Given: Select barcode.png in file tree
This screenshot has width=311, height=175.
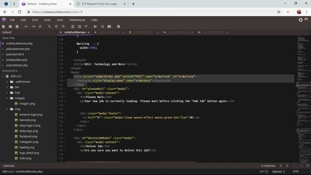Looking at the screenshot, I should tap(28, 120).
